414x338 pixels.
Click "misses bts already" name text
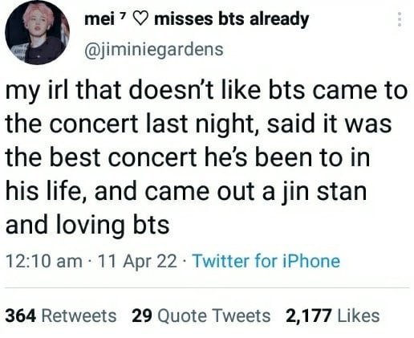(x=232, y=20)
